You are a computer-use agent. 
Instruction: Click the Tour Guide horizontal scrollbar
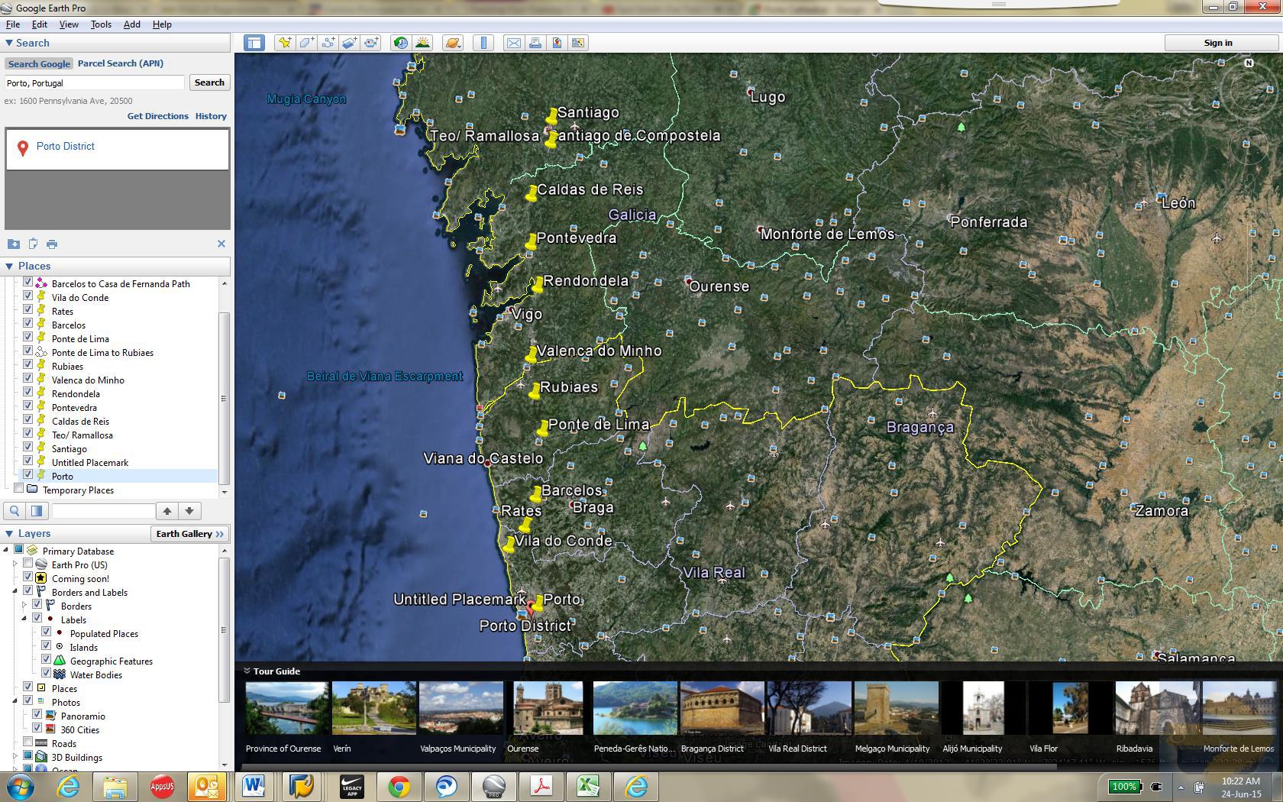[x=649, y=766]
